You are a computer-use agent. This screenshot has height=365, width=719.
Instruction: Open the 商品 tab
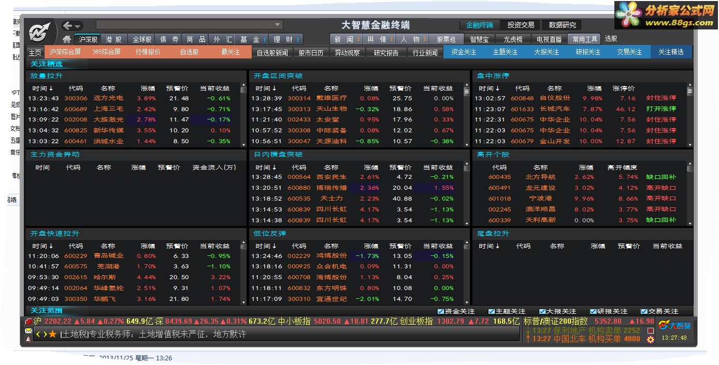click(196, 39)
